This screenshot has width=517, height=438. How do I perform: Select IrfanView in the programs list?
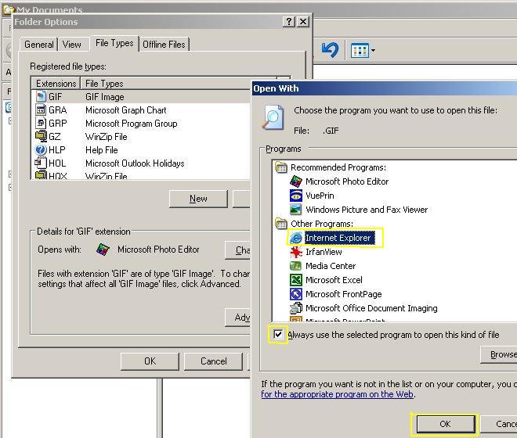point(324,252)
